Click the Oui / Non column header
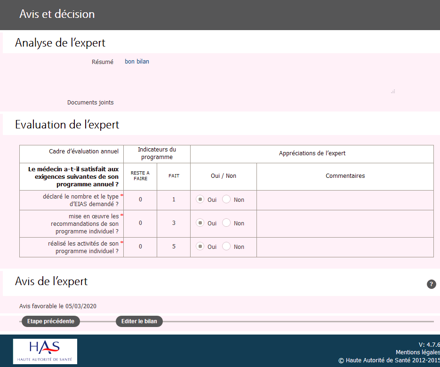 coord(224,176)
